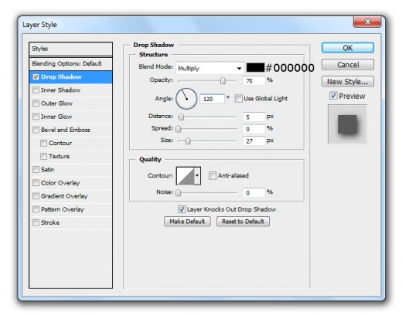Click the drop shadow preview thumbnail
The width and height of the screenshot is (402, 315).
click(347, 124)
